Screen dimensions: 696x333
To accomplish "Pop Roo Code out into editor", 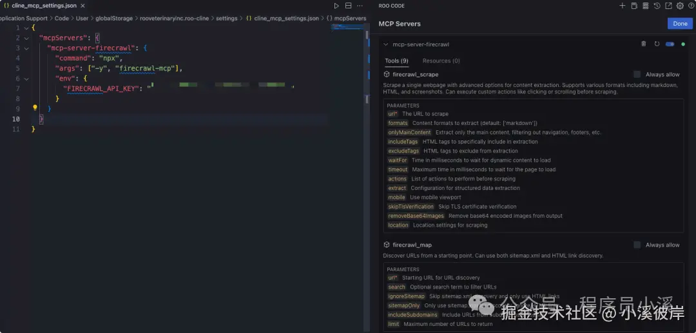I will 668,6.
